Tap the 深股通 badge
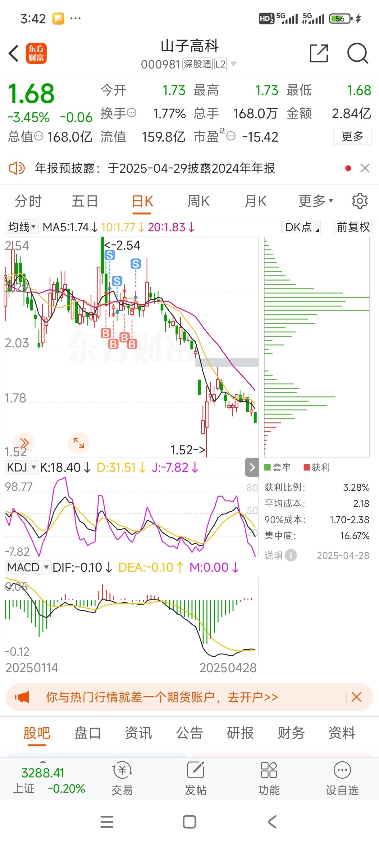The image size is (379, 844). click(x=198, y=64)
